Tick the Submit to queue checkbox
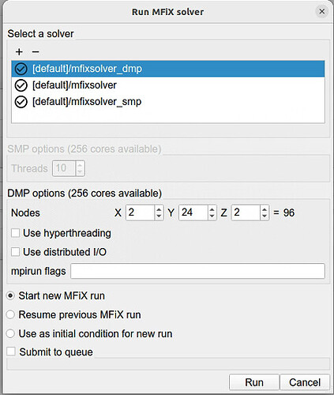The height and width of the screenshot is (395, 334). point(11,352)
